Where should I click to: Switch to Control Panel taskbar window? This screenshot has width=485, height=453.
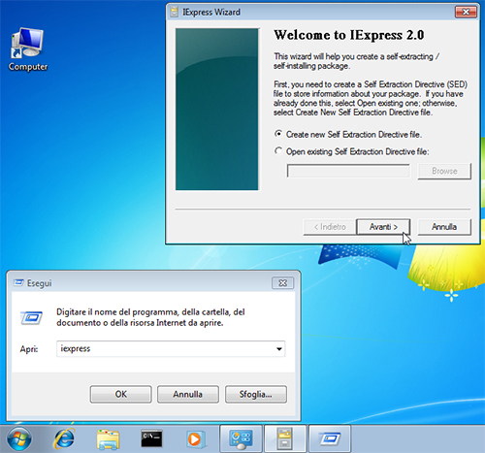point(241,438)
